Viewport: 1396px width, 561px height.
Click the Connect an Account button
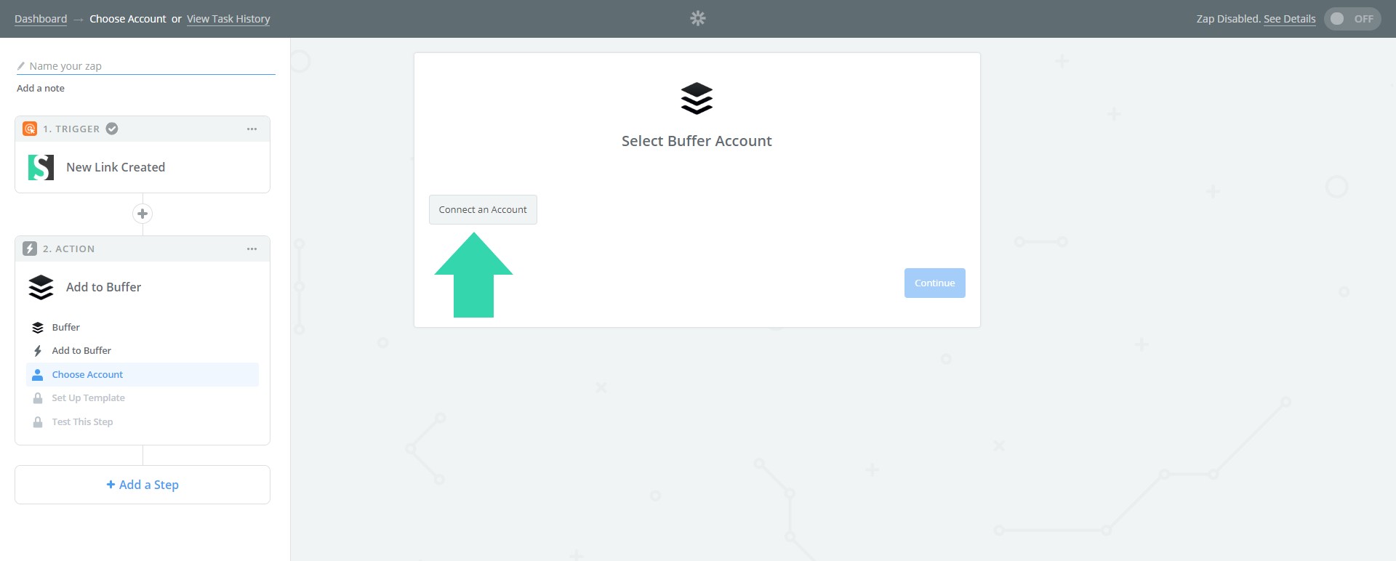point(483,210)
